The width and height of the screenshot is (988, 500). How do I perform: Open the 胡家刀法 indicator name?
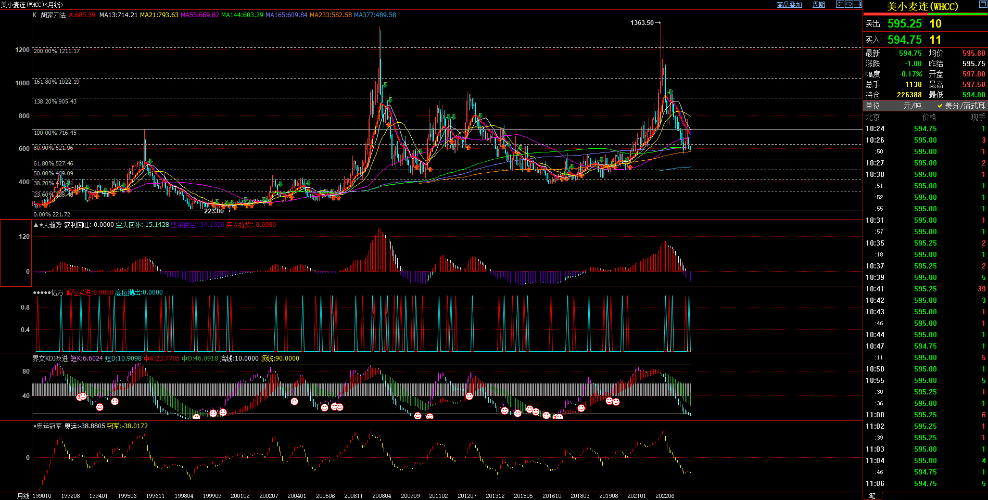[x=53, y=15]
